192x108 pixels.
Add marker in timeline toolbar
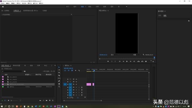click(76, 70)
